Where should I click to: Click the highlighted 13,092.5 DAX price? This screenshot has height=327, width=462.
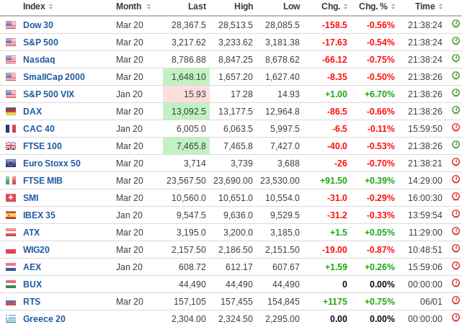(x=186, y=112)
